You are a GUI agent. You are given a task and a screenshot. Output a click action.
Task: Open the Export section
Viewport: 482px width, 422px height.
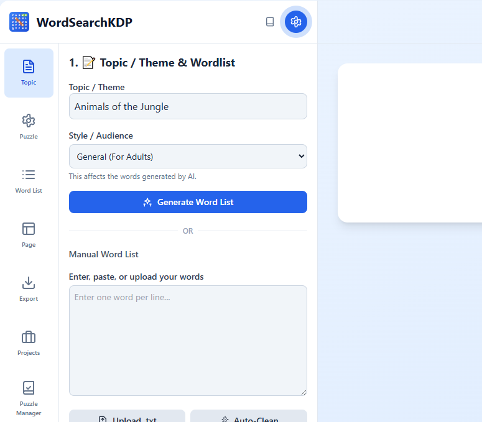(29, 288)
